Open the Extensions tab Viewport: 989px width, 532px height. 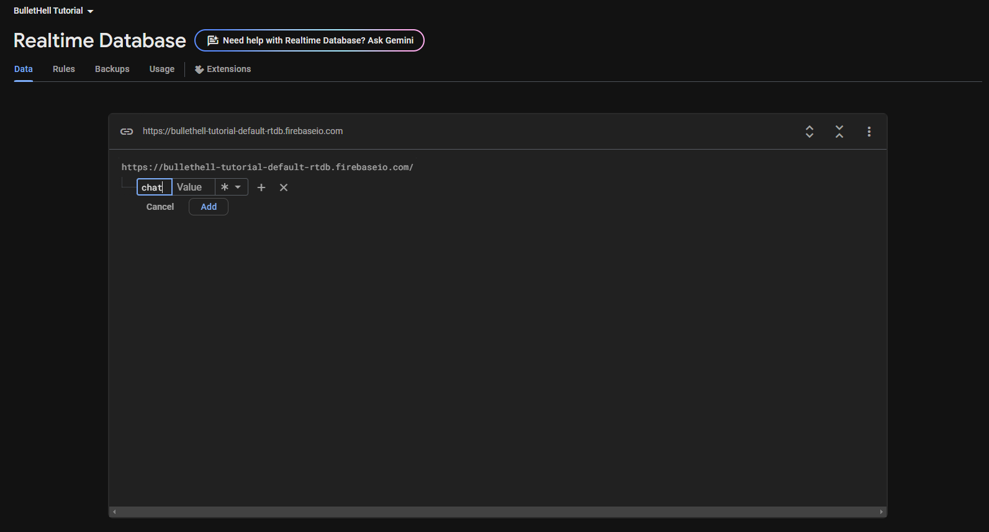coord(223,69)
